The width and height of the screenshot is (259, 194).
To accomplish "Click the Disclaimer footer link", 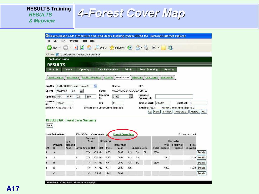I will pos(66,182).
